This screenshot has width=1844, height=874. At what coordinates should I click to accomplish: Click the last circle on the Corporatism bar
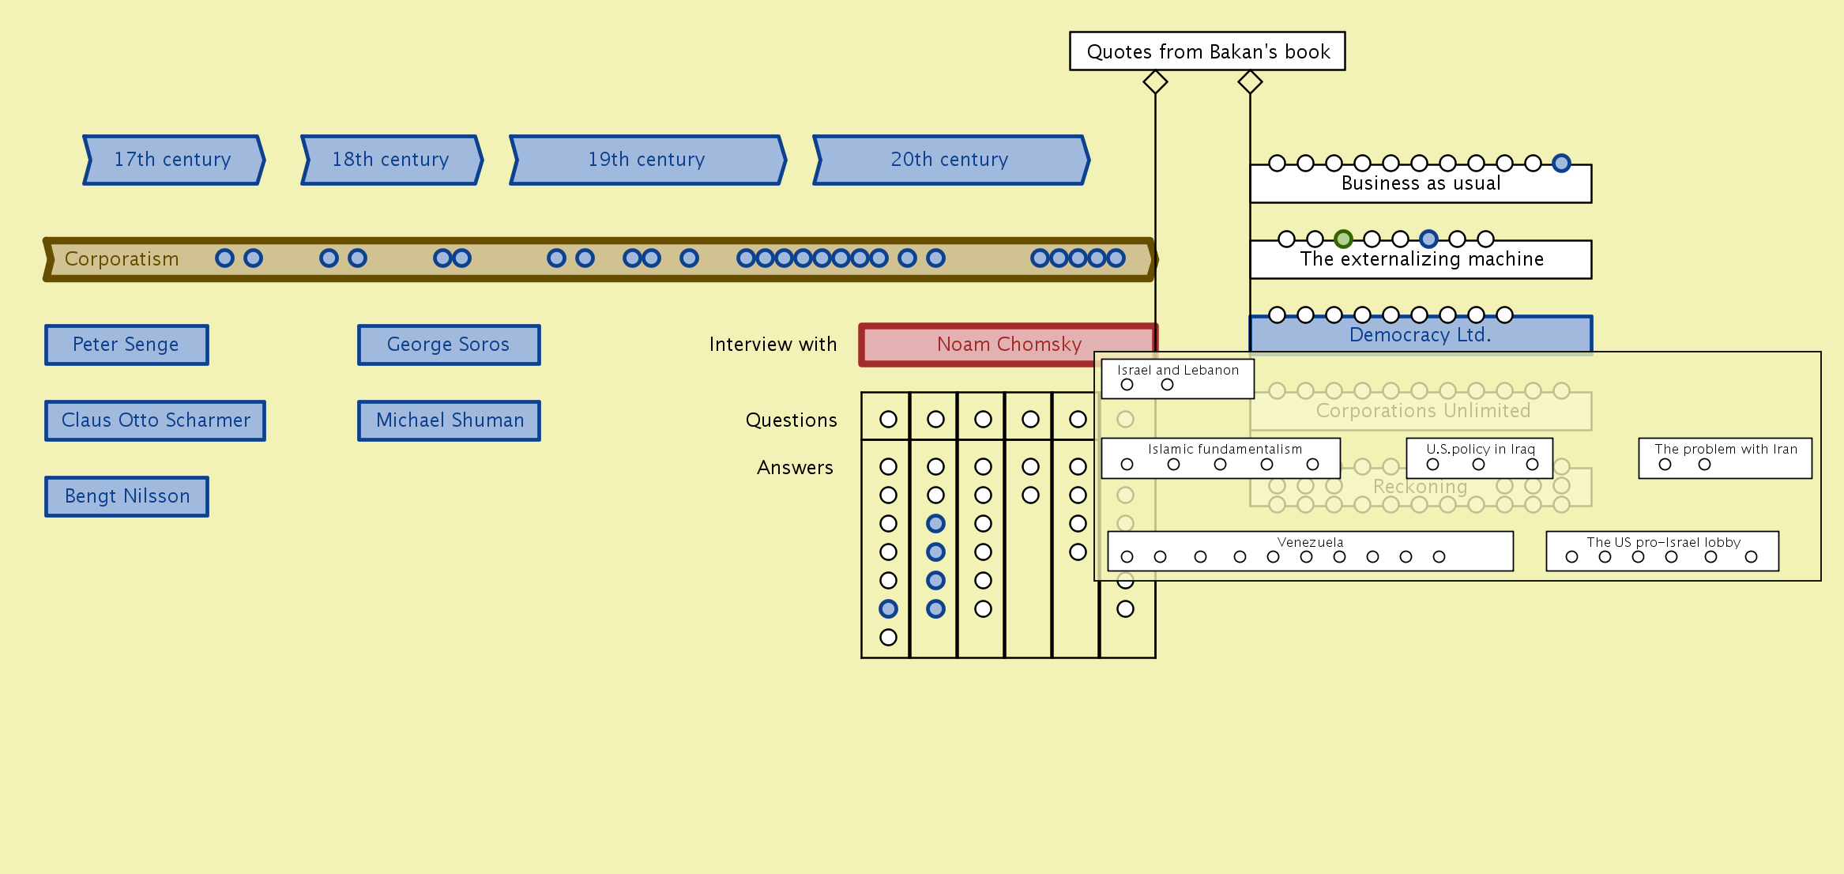[1116, 258]
